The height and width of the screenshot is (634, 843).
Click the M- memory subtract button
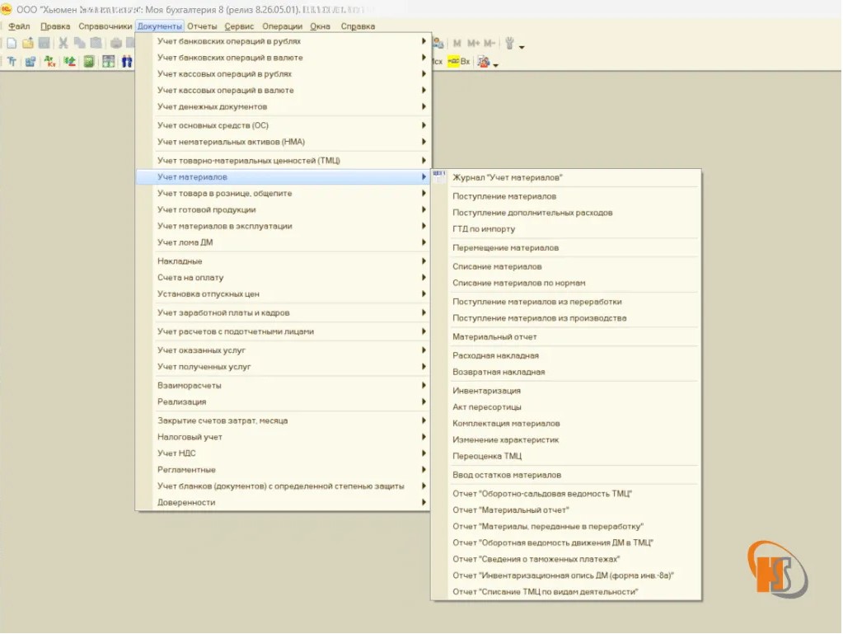489,43
